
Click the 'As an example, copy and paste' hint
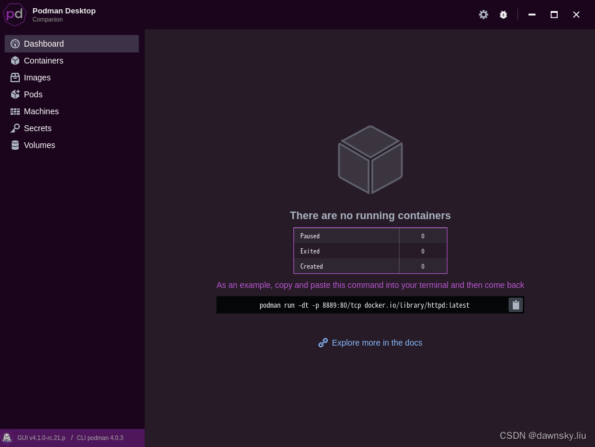tap(370, 285)
